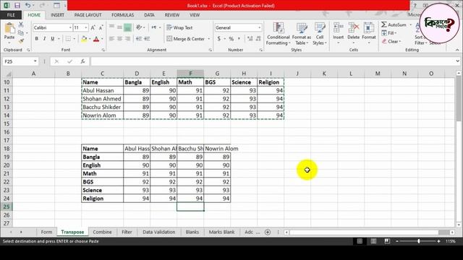Screen dimensions: 463x260
Task: Align text to the left
Action: coord(111,38)
